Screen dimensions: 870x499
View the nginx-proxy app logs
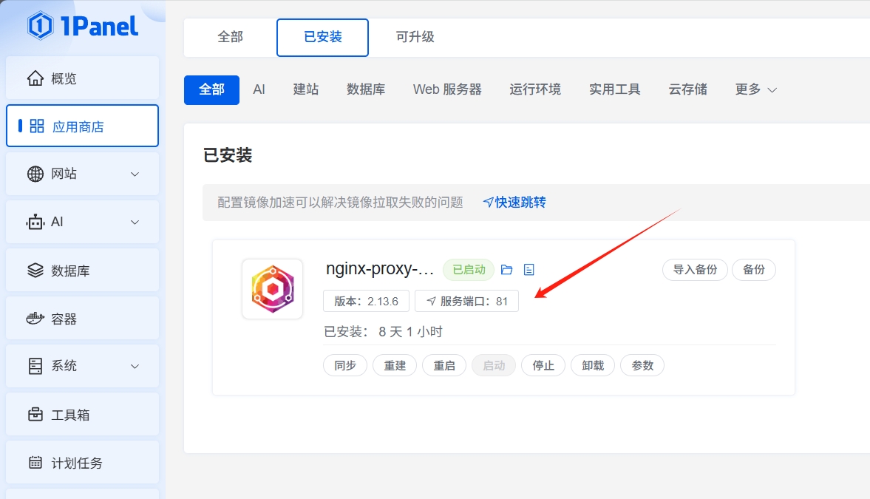pyautogui.click(x=529, y=269)
